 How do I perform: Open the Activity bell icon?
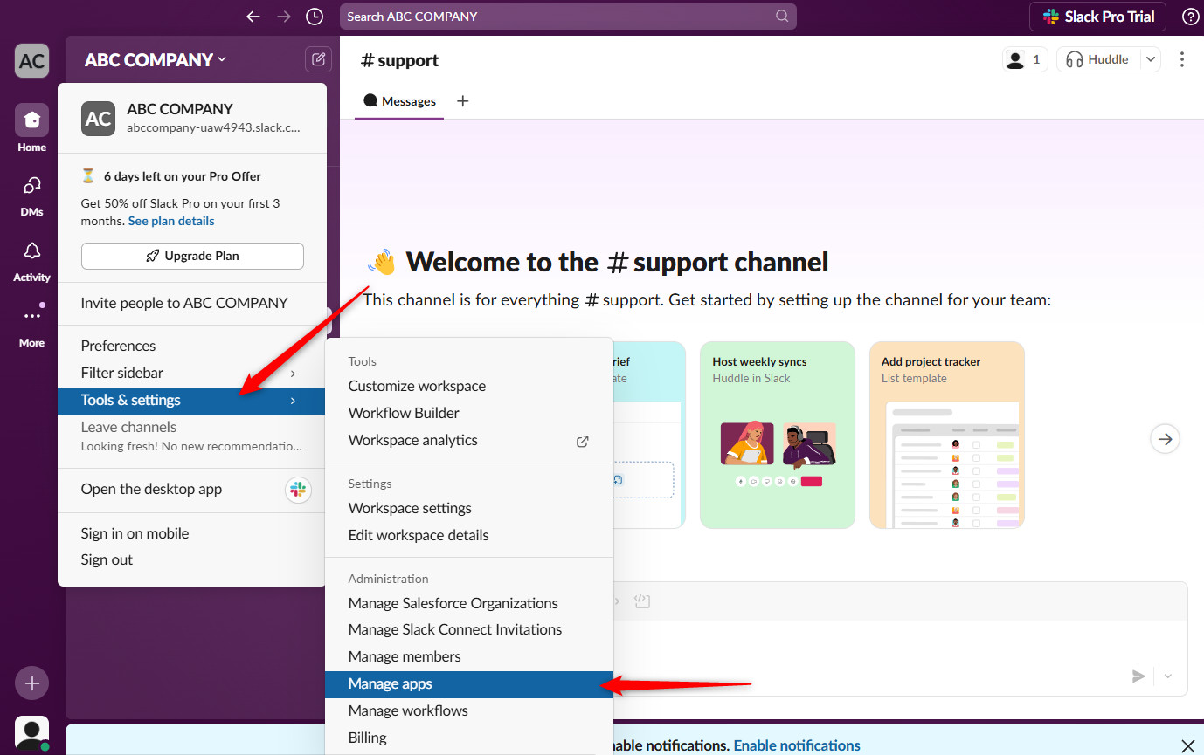coord(31,260)
